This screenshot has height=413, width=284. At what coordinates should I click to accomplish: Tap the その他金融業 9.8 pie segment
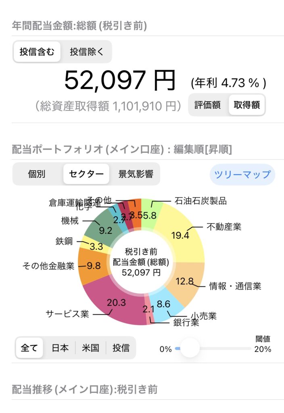[93, 265]
